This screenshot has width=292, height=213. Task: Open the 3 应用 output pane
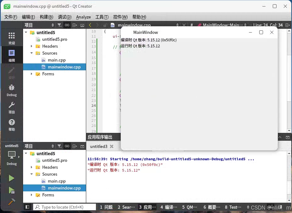147,207
